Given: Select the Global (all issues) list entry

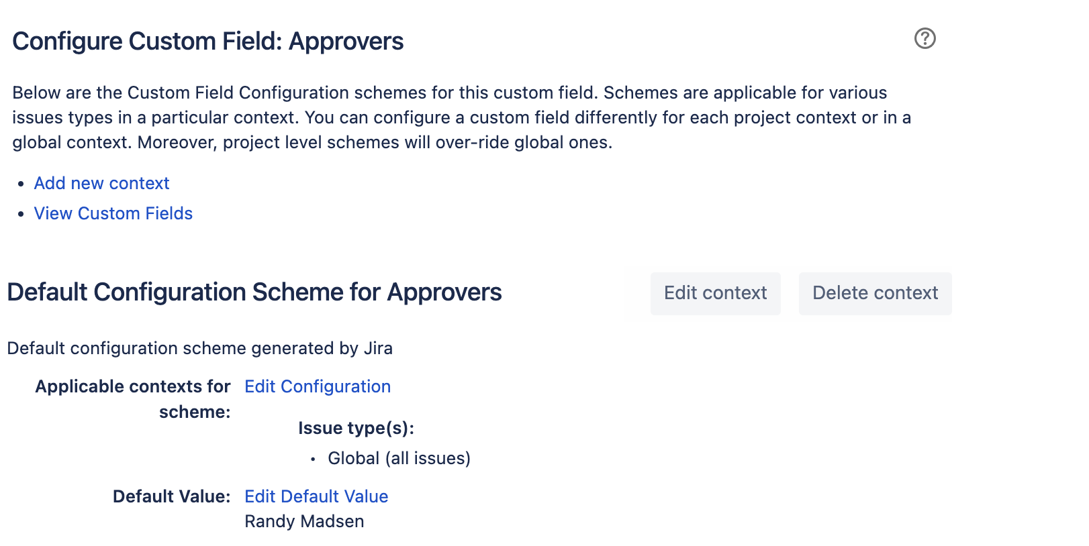Looking at the screenshot, I should (399, 458).
